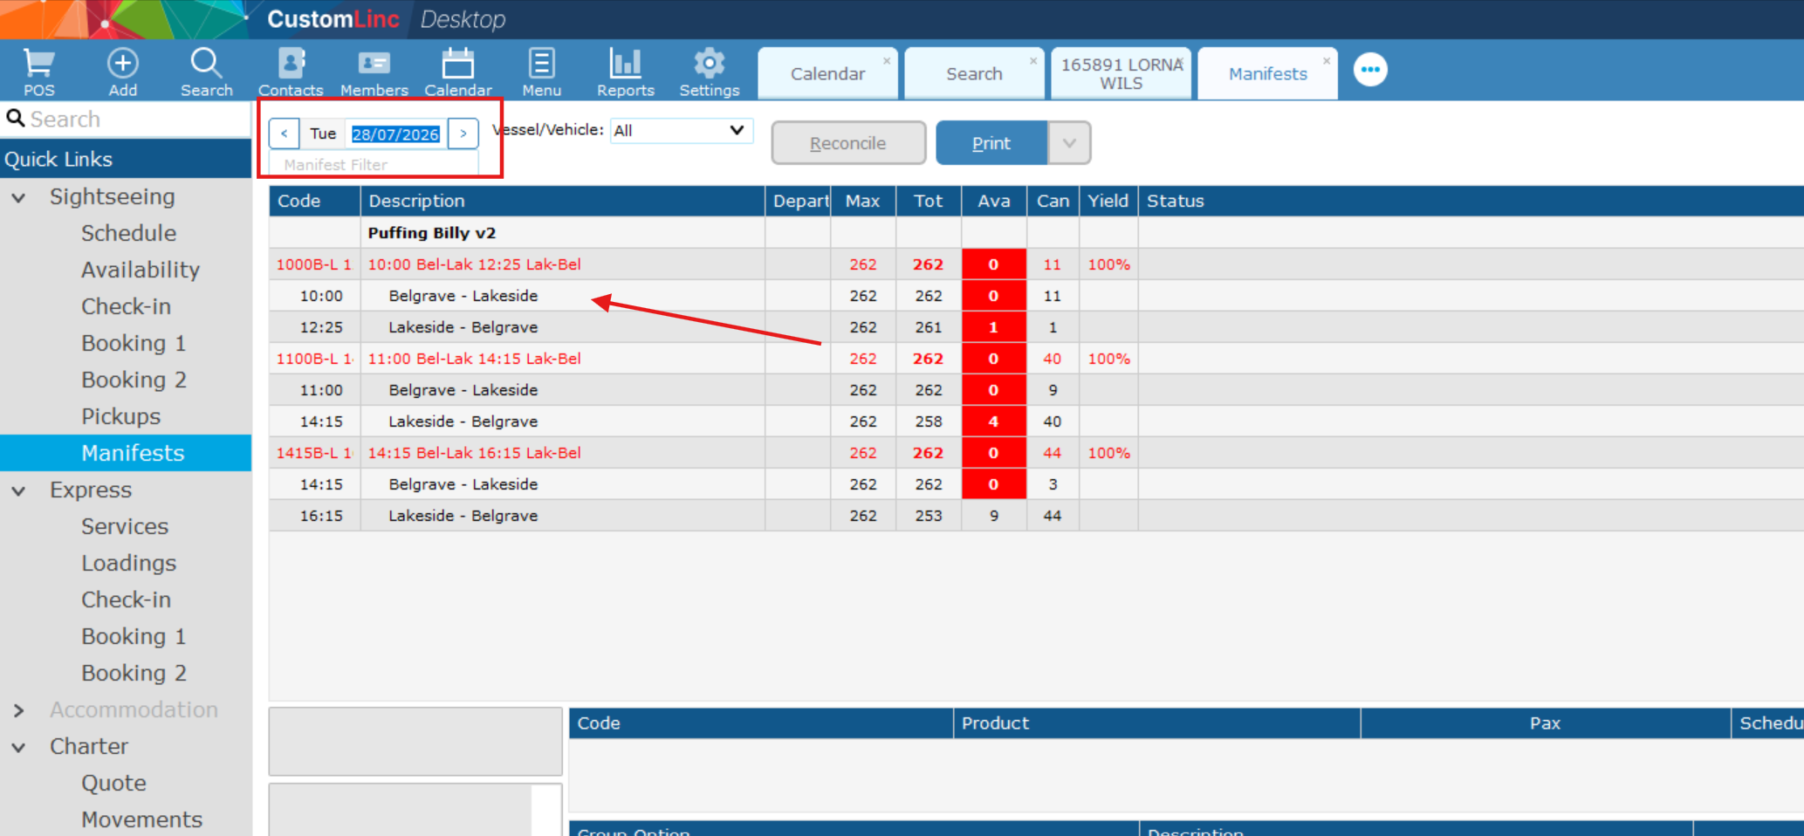This screenshot has height=836, width=1804.
Task: Open the Print options dropdown arrow
Action: click(1069, 143)
